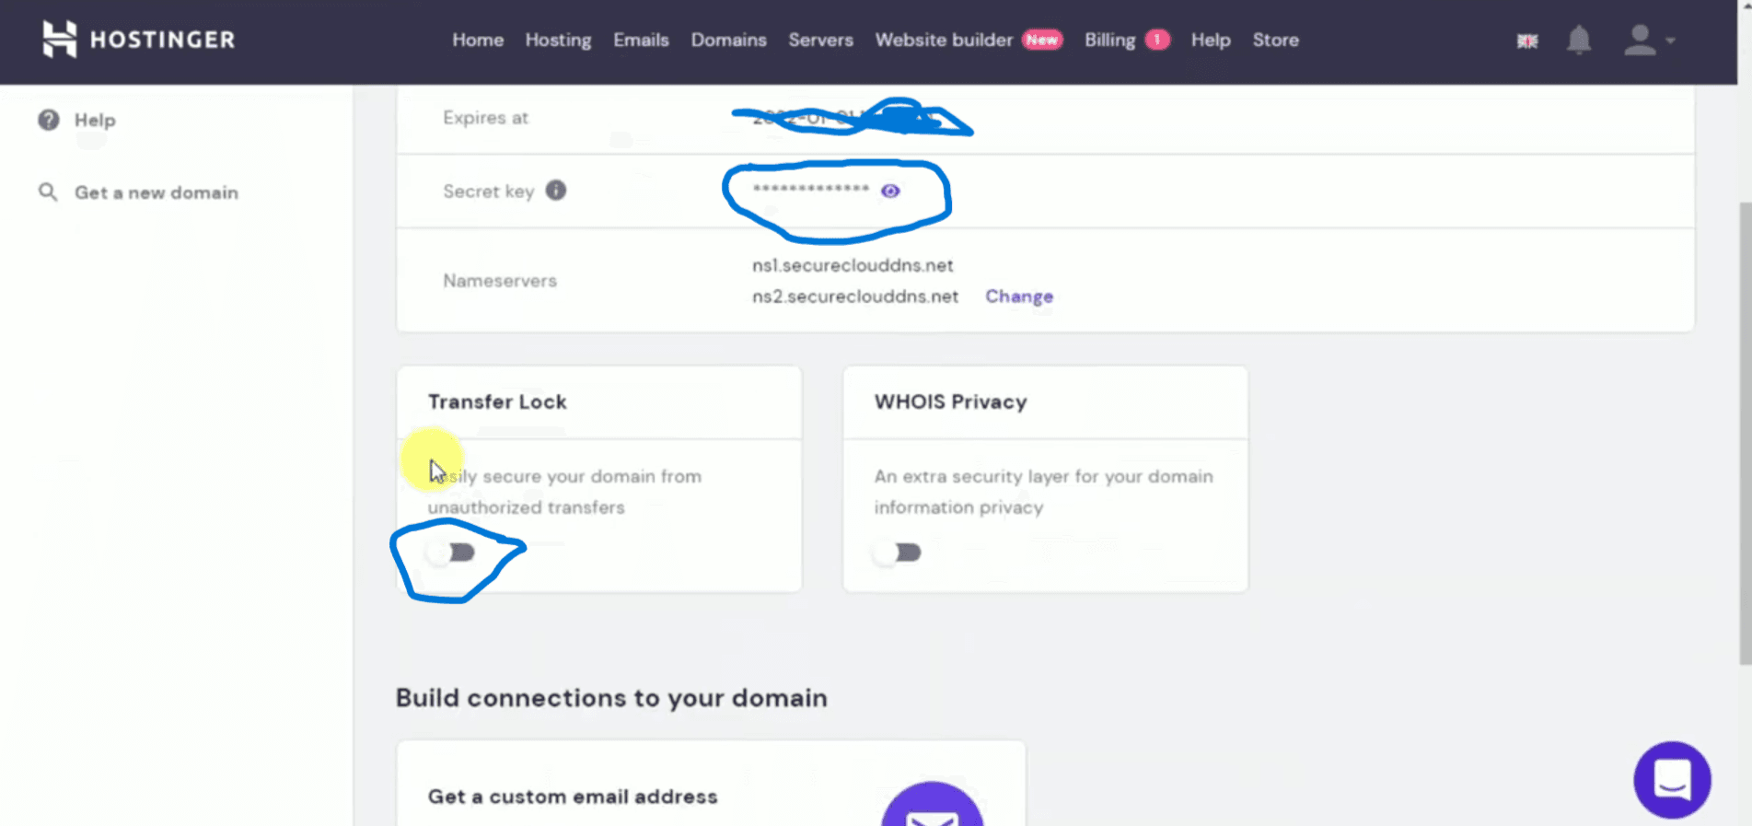Click the search icon beside Get a new domain
Screen dimensions: 1752x826
[x=48, y=192]
